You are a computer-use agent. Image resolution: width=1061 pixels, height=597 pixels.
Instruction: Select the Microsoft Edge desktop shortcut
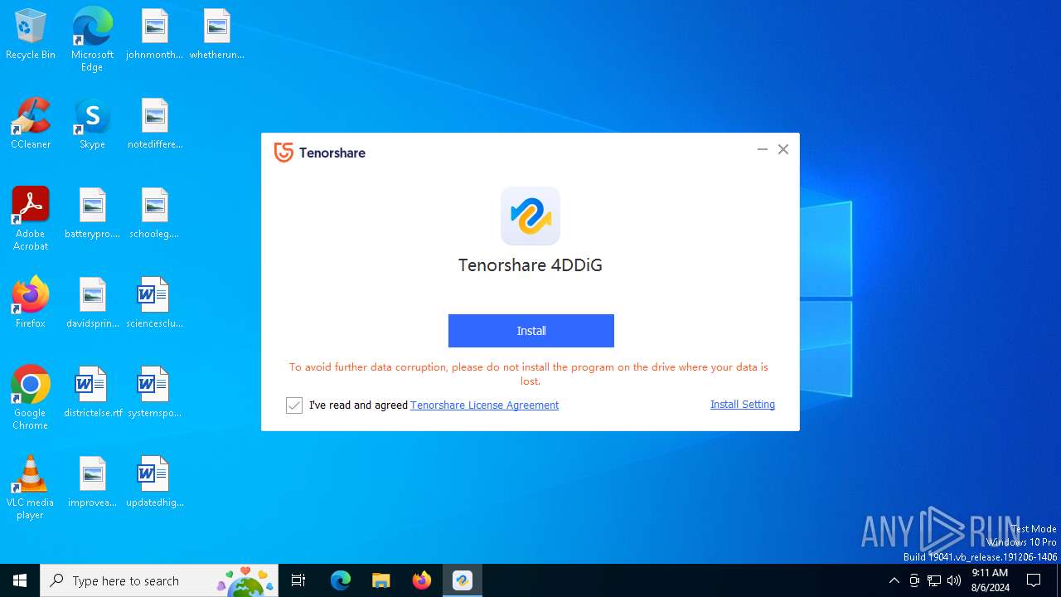pos(92,40)
